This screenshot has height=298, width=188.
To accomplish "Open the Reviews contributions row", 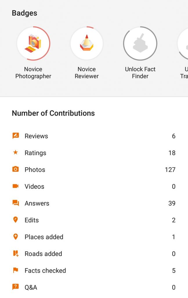I will pyautogui.click(x=94, y=136).
